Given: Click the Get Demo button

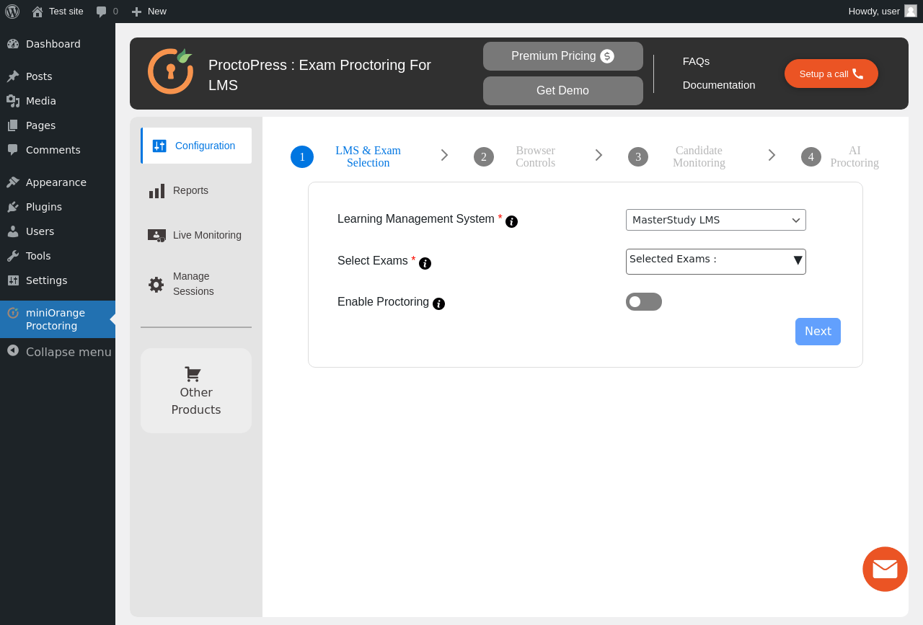Looking at the screenshot, I should (563, 91).
